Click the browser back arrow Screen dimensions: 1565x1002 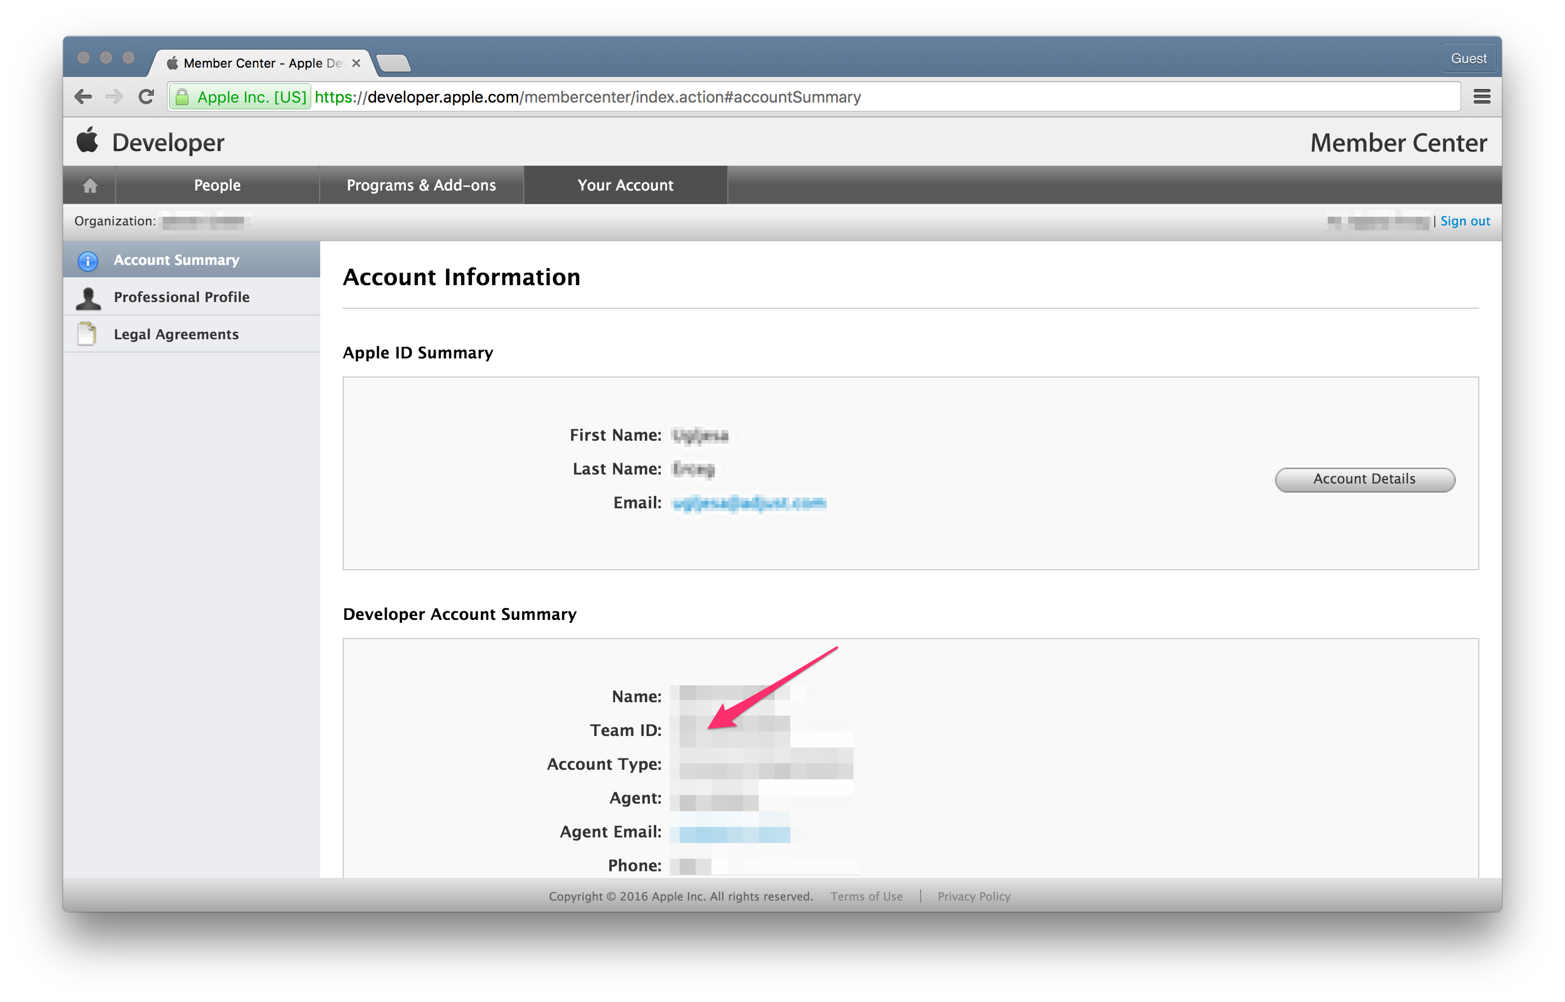(x=83, y=97)
